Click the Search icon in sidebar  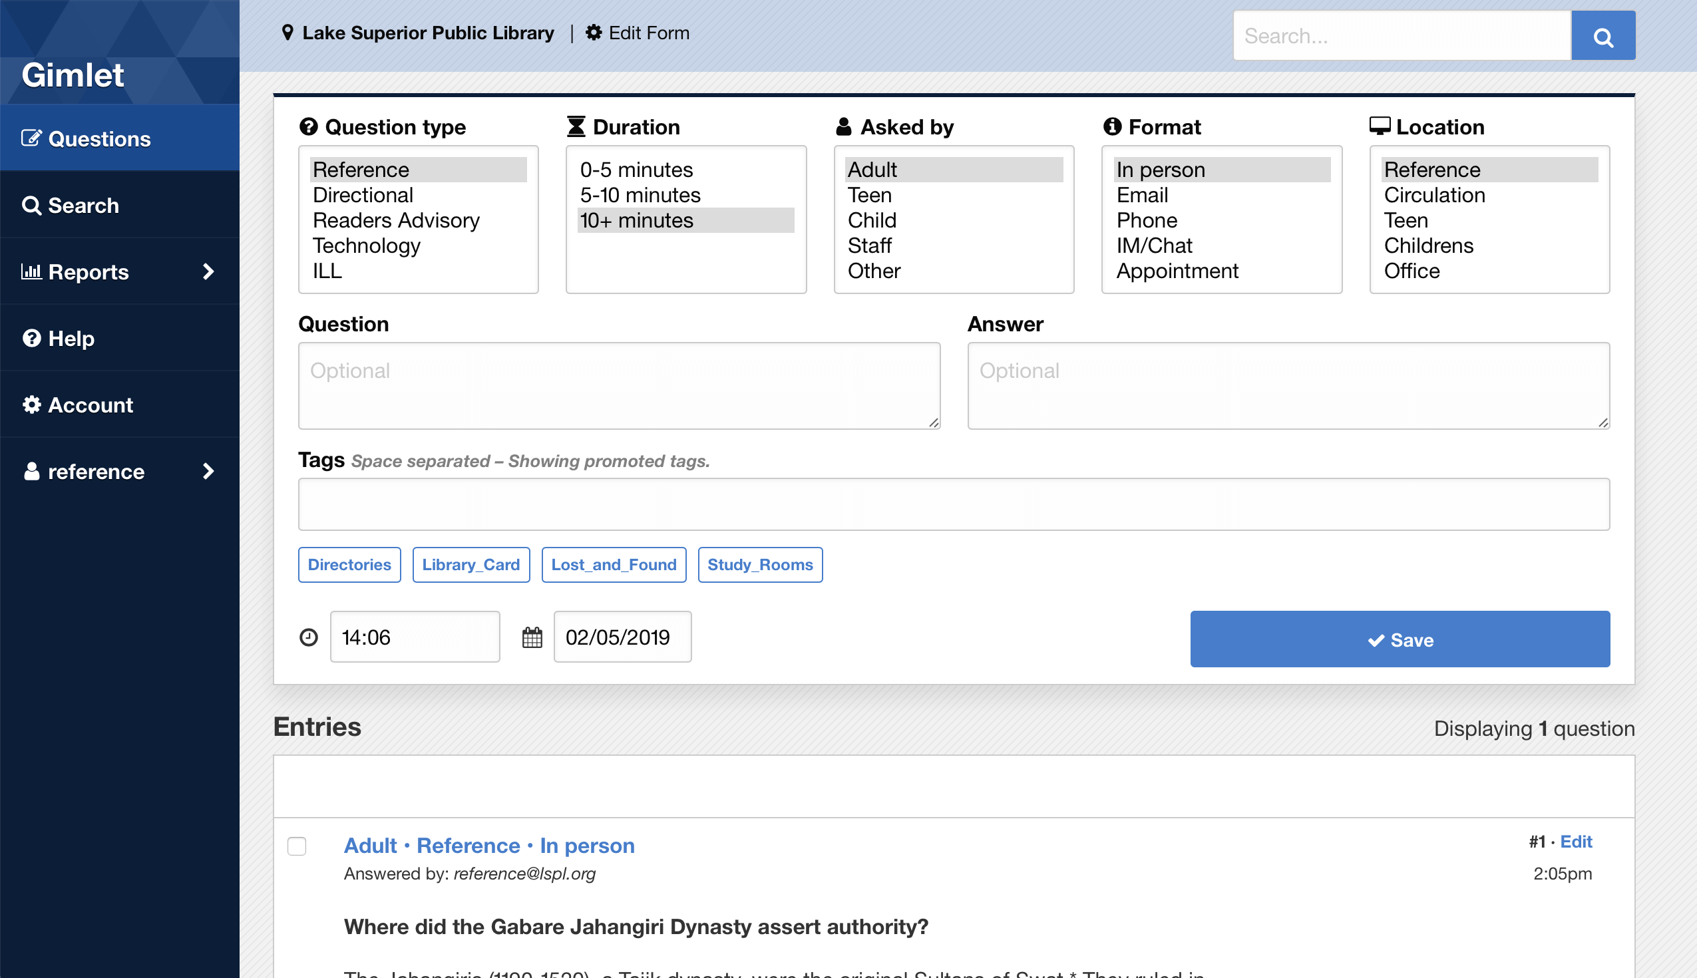(31, 205)
